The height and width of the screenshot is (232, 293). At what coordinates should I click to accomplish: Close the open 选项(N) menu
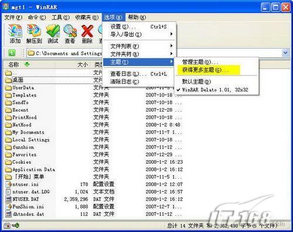tap(113, 18)
